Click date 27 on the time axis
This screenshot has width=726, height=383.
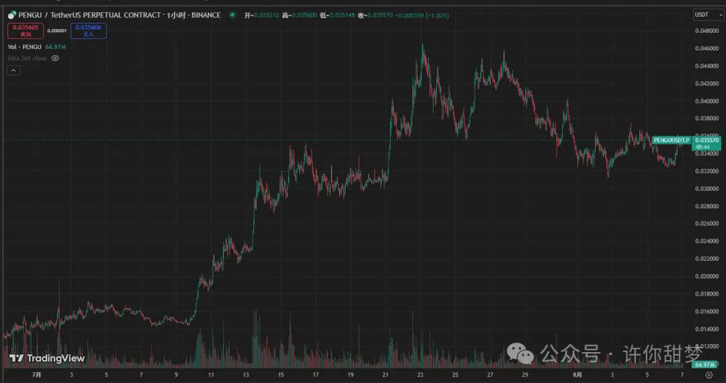click(x=490, y=375)
